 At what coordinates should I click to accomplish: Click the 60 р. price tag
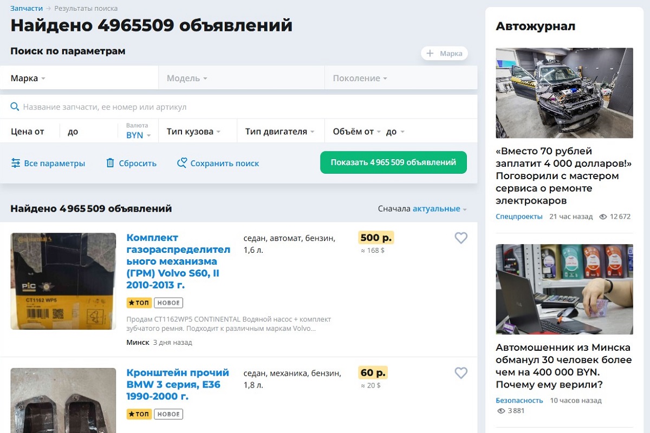click(373, 373)
